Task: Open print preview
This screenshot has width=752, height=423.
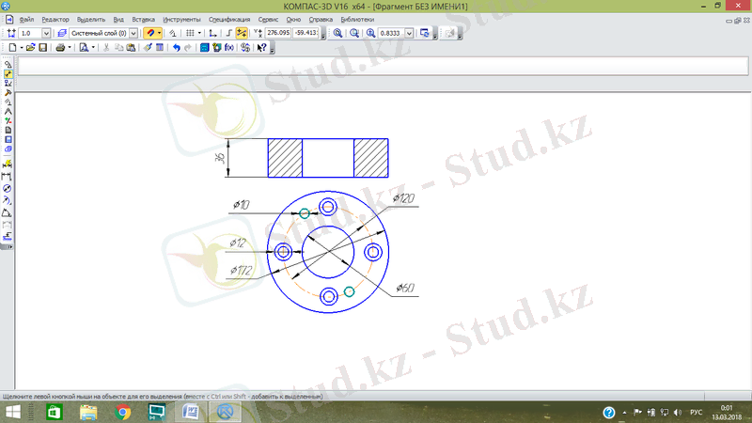Action: [x=84, y=48]
